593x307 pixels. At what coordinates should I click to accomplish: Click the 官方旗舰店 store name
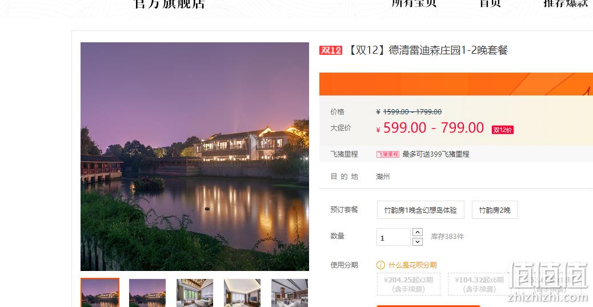tap(169, 4)
